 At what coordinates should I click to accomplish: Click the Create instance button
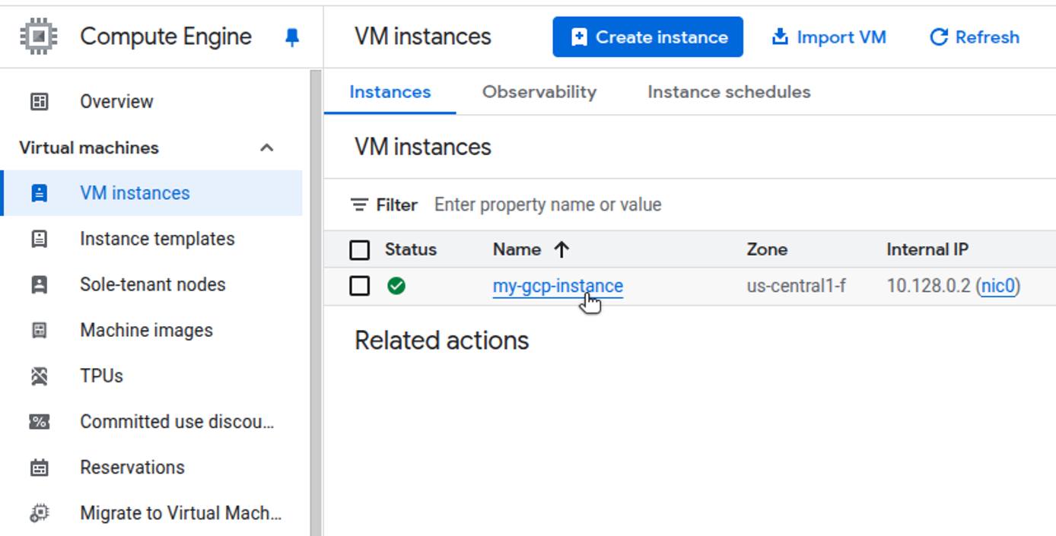[x=647, y=36]
